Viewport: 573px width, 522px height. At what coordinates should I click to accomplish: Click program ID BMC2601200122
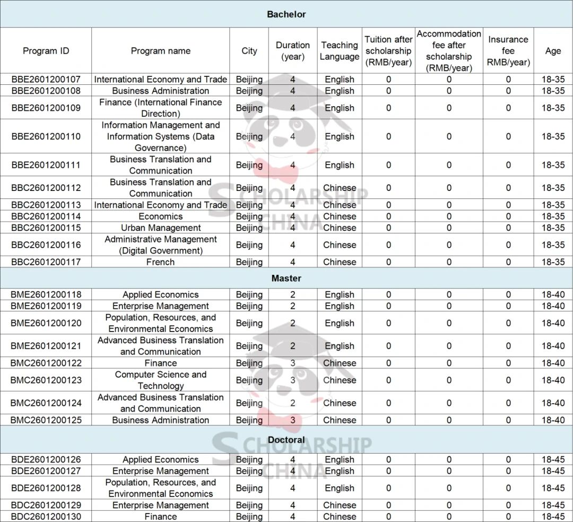(46, 363)
